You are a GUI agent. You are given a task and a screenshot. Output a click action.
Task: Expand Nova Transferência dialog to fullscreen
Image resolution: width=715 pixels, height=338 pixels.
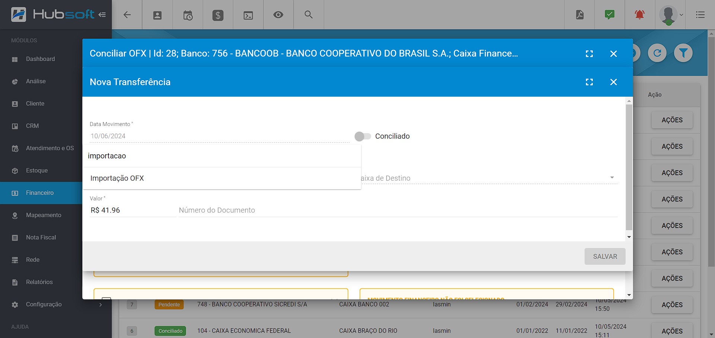589,82
